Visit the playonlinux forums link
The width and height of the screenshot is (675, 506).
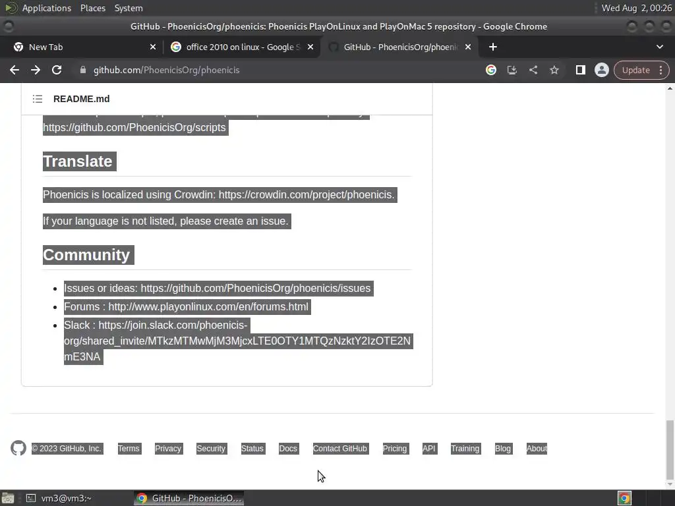(x=208, y=307)
